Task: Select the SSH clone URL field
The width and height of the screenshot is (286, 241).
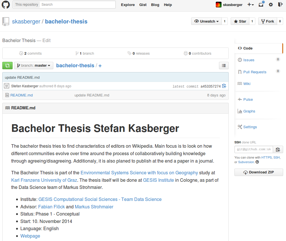Action: (254, 149)
